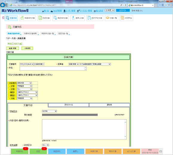Click the 差戻し blue bottom button
This screenshot has height=155, width=173.
(75, 151)
